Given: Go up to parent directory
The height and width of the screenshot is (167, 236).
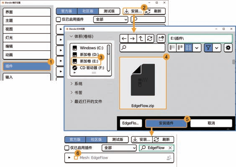Looking at the screenshot, I should coord(141,38).
